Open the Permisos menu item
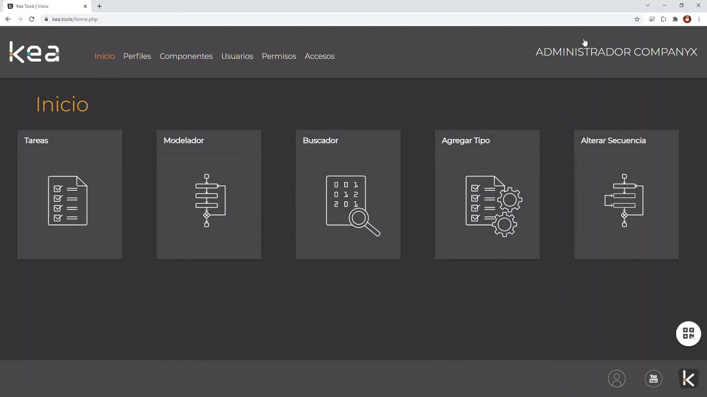This screenshot has height=397, width=707. (x=279, y=56)
